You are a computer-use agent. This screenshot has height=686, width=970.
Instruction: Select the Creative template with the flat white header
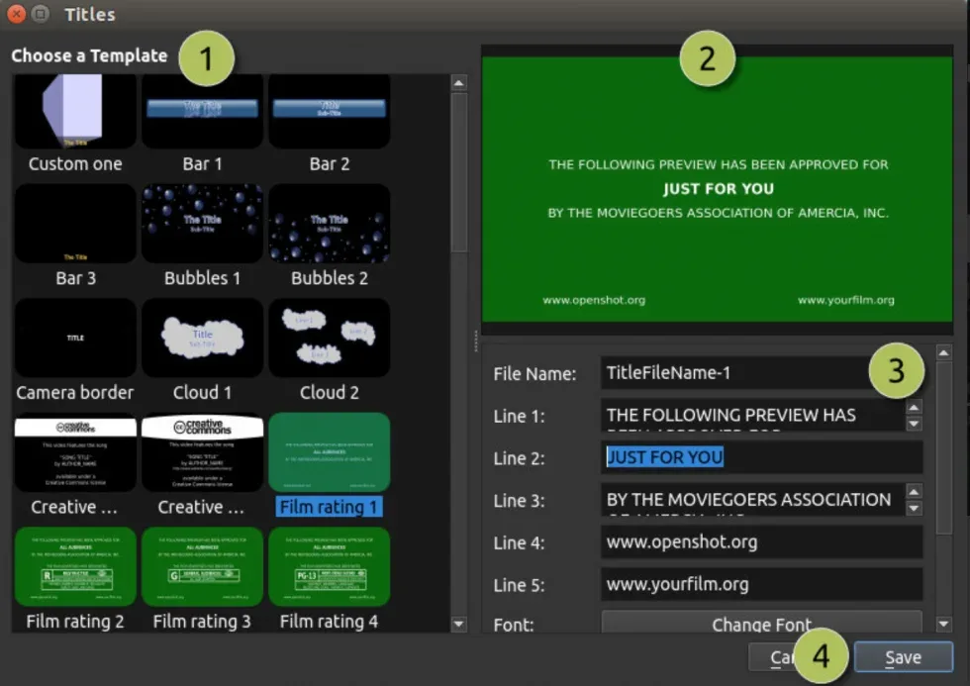pos(75,452)
